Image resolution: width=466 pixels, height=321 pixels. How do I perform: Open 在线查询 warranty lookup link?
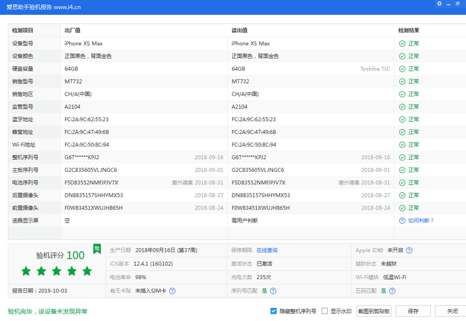(x=267, y=251)
